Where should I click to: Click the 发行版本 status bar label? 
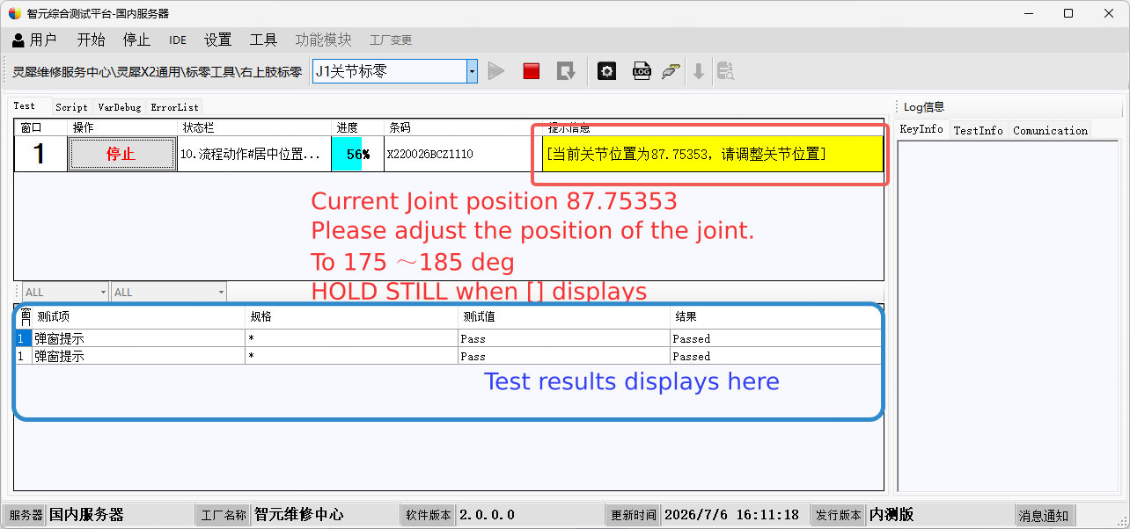(x=839, y=515)
